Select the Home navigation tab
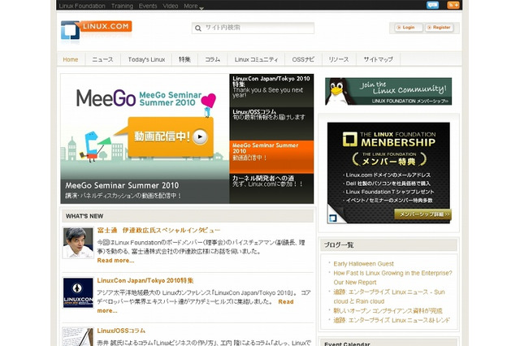The width and height of the screenshot is (520, 346). (71, 59)
